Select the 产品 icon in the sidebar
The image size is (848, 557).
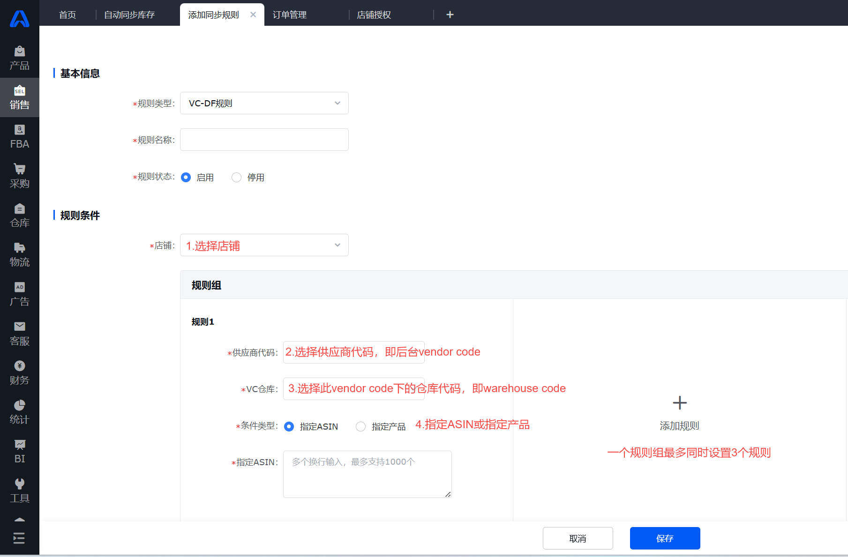[x=19, y=57]
